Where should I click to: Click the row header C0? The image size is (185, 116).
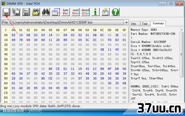coord(6,93)
